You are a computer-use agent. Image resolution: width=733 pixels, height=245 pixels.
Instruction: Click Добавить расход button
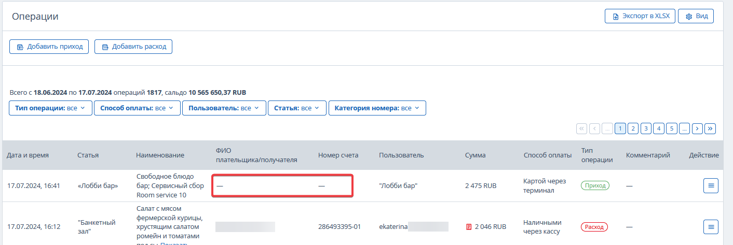pos(133,46)
